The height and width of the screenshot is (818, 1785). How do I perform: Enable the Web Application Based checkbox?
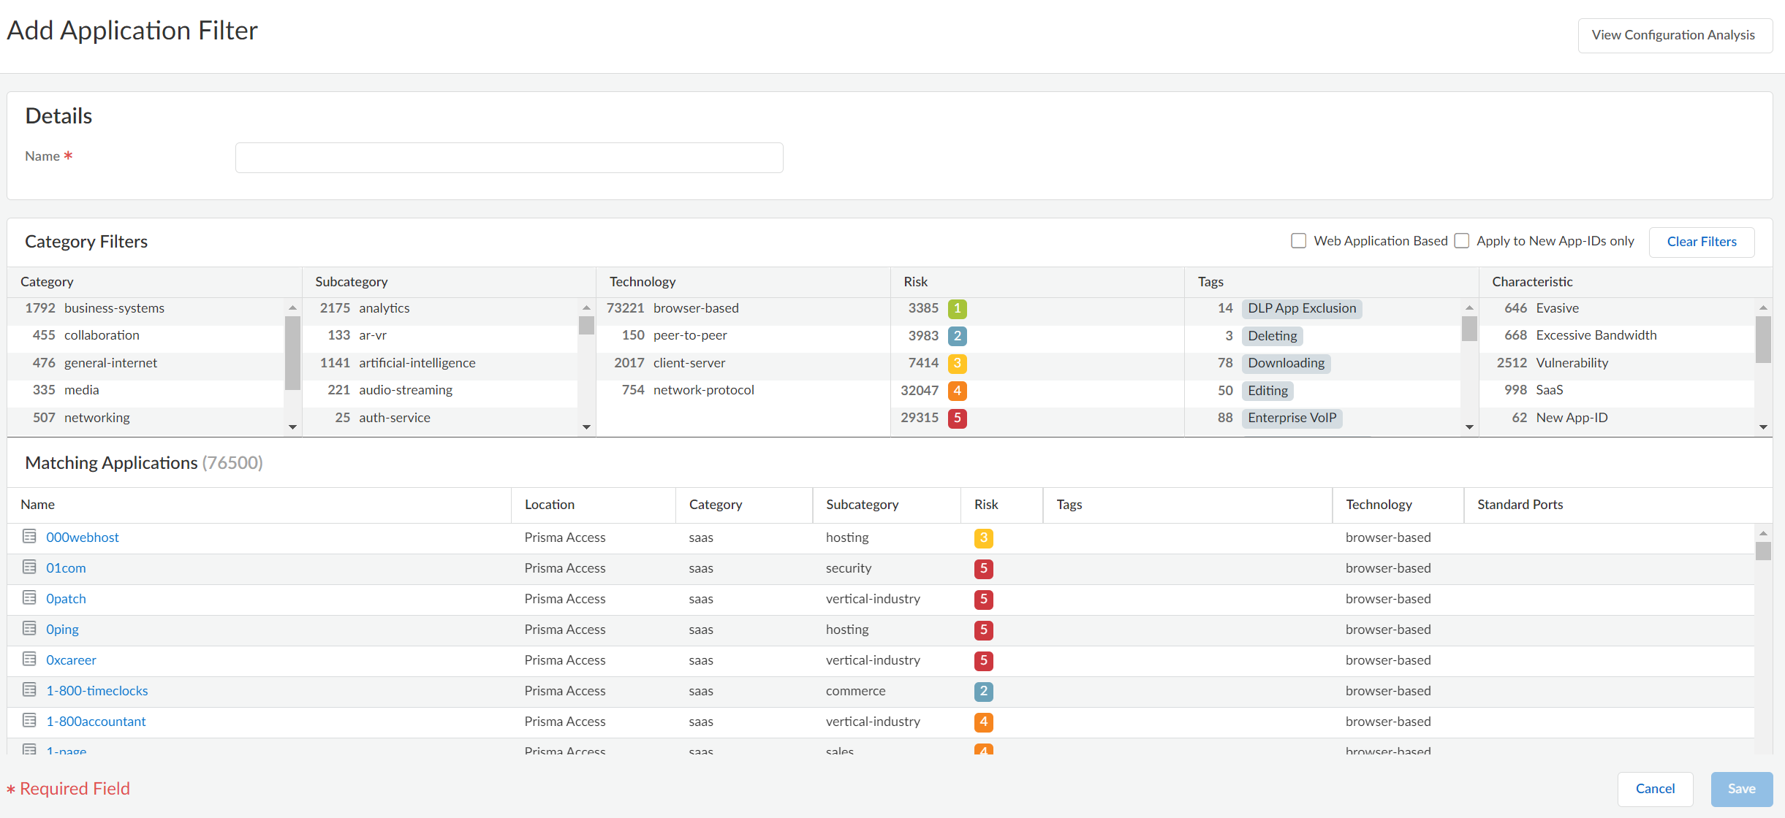click(x=1298, y=241)
